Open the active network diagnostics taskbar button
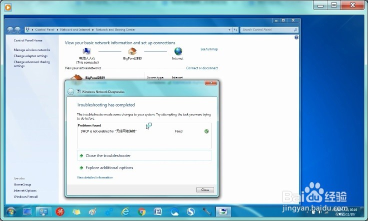368x221 pixels. click(x=223, y=212)
